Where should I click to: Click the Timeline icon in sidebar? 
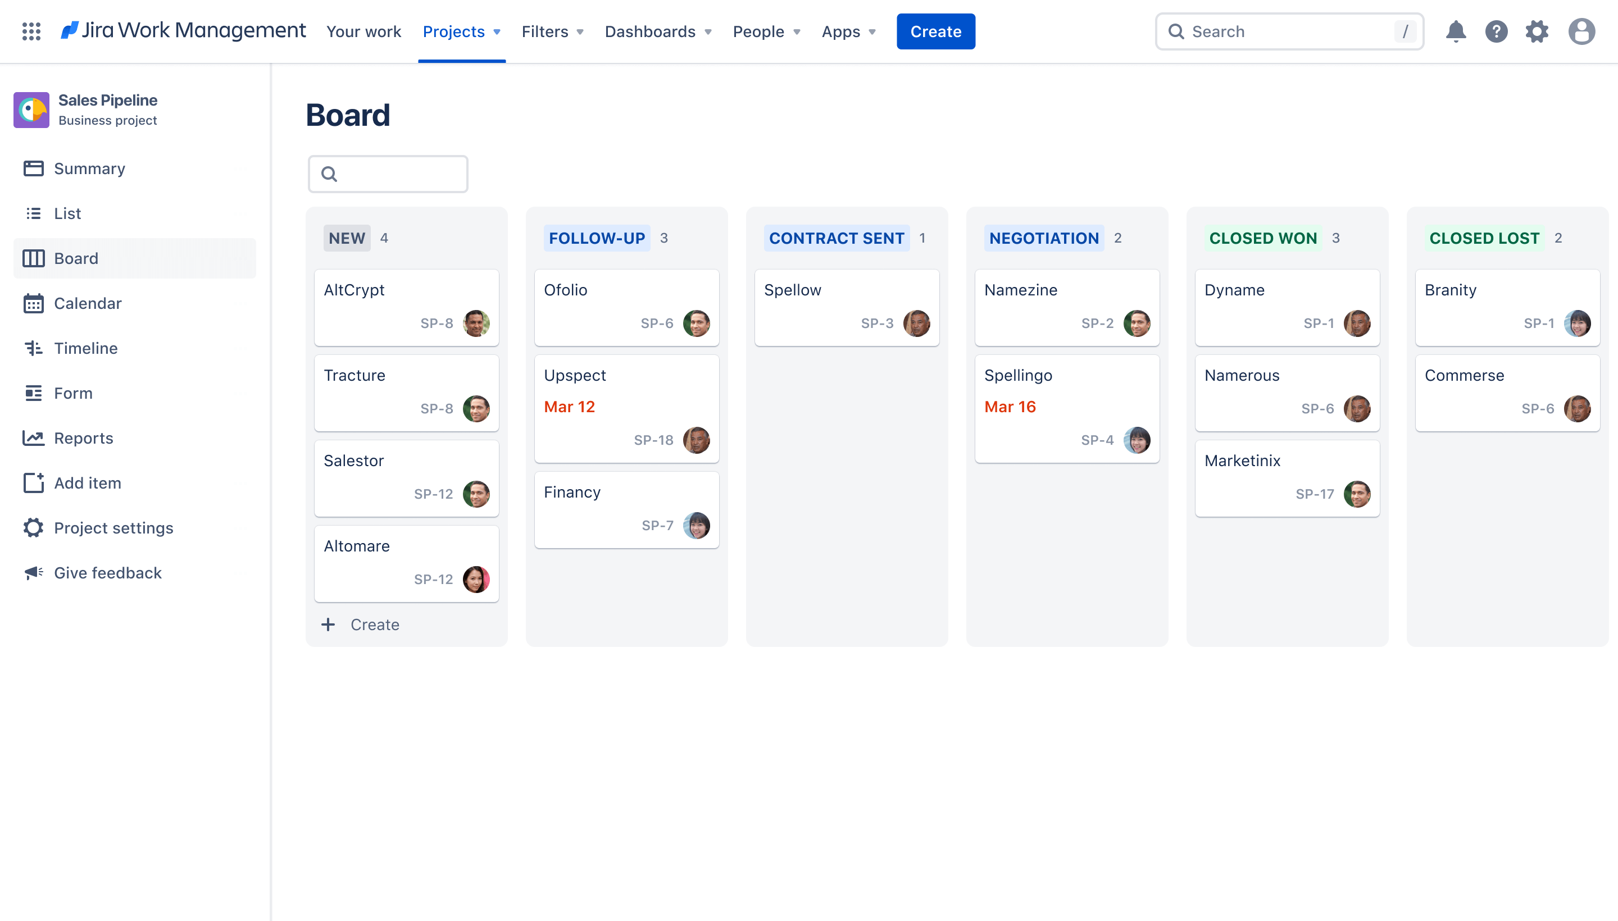(x=33, y=348)
